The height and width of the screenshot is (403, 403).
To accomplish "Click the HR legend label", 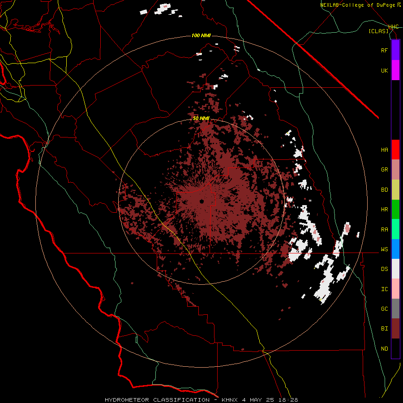I will [384, 210].
